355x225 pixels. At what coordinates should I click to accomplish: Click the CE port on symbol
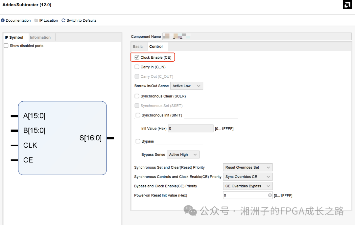[x=28, y=160]
